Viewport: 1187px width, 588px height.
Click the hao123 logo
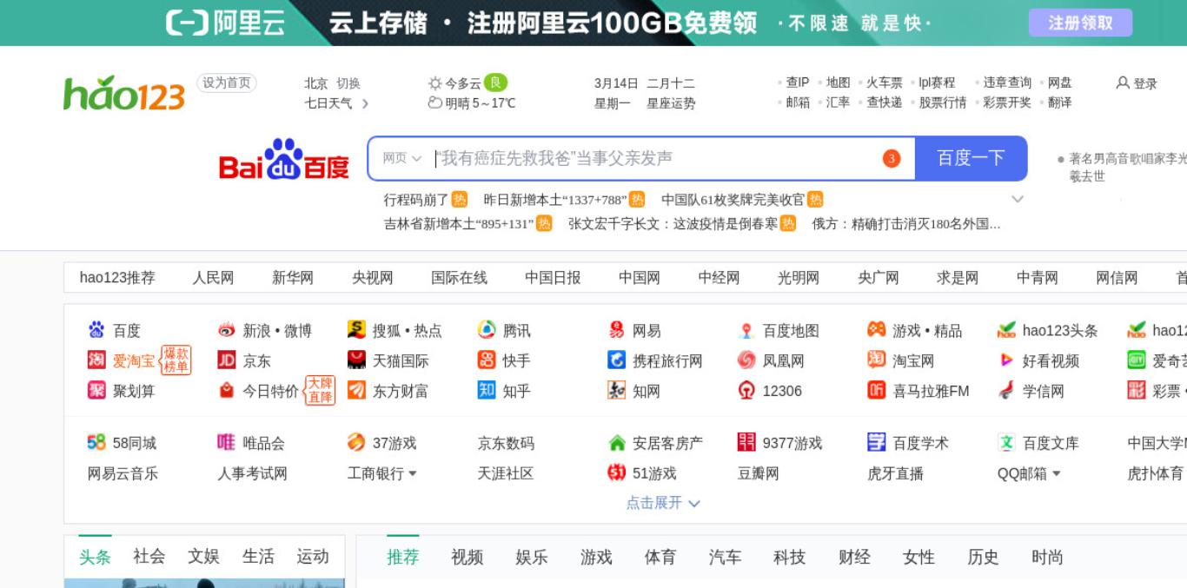[124, 93]
